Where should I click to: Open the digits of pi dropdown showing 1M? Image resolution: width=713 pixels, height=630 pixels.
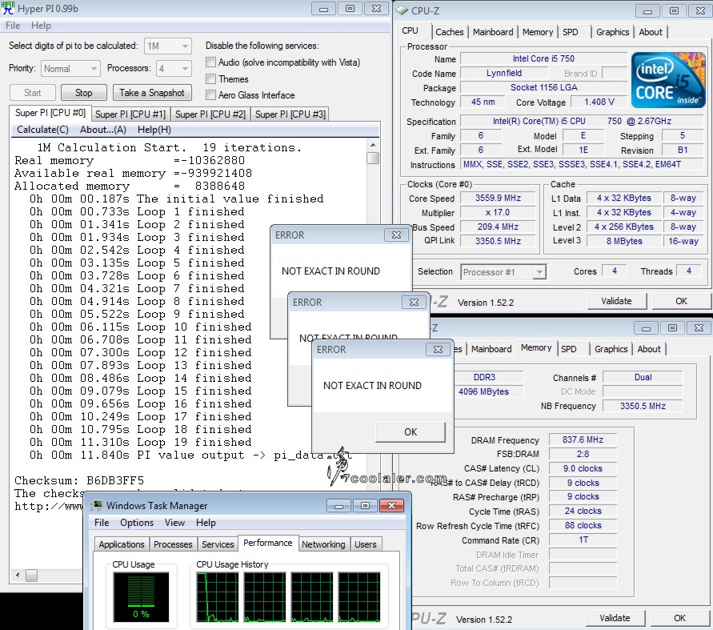pyautogui.click(x=168, y=46)
